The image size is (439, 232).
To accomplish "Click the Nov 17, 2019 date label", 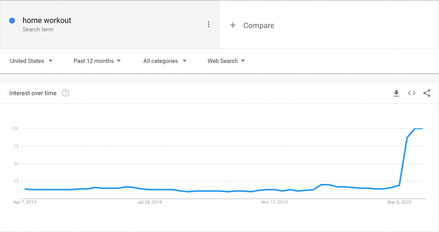I will pyautogui.click(x=275, y=202).
